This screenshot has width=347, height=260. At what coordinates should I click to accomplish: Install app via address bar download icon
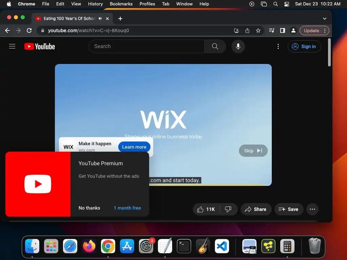(237, 30)
